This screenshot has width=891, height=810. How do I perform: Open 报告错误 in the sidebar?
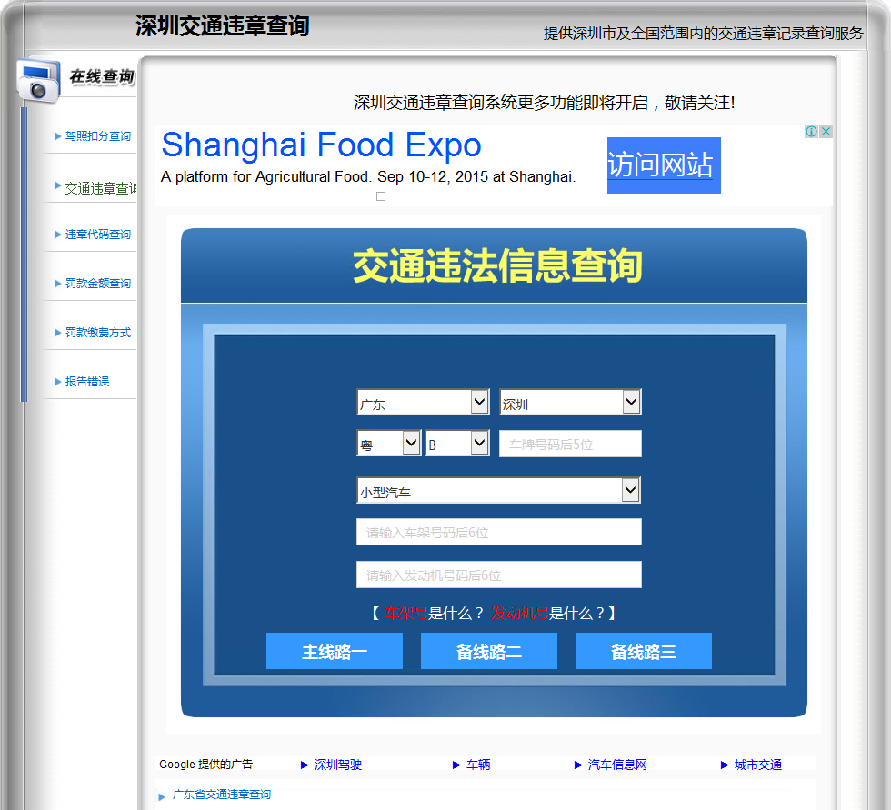(87, 382)
